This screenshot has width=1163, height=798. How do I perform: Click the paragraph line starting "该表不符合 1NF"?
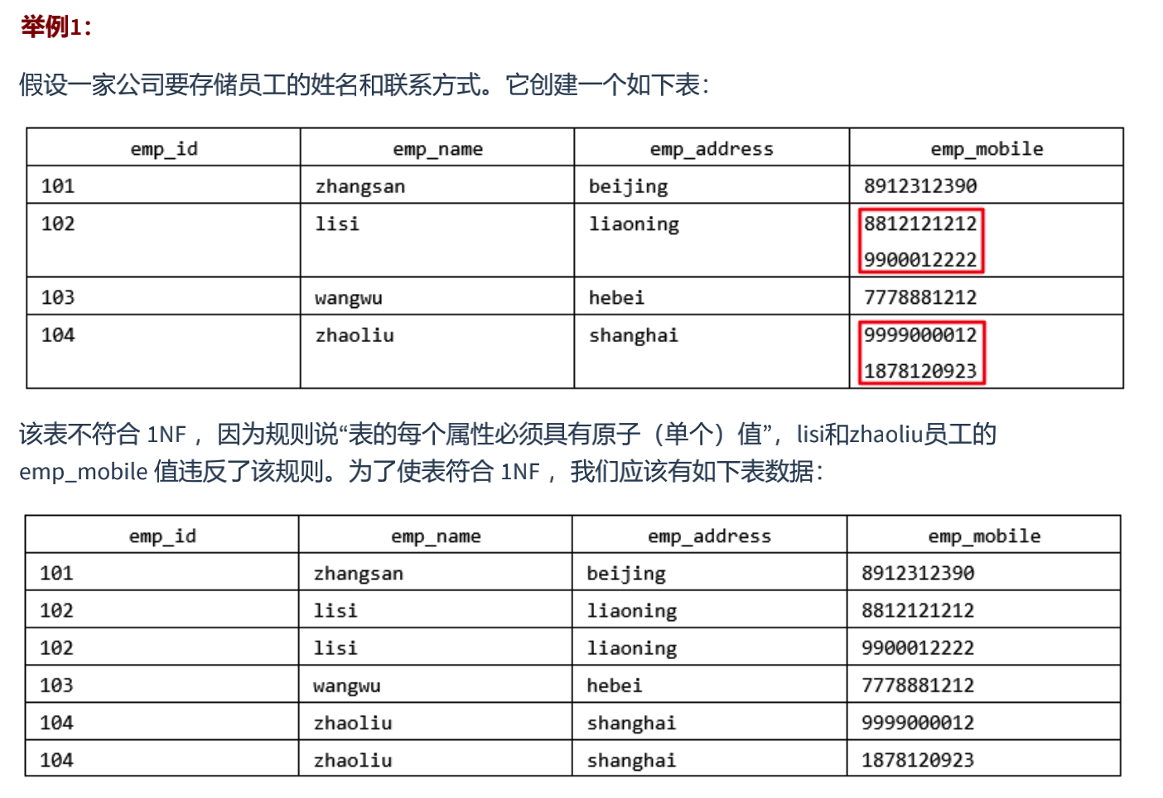(507, 434)
